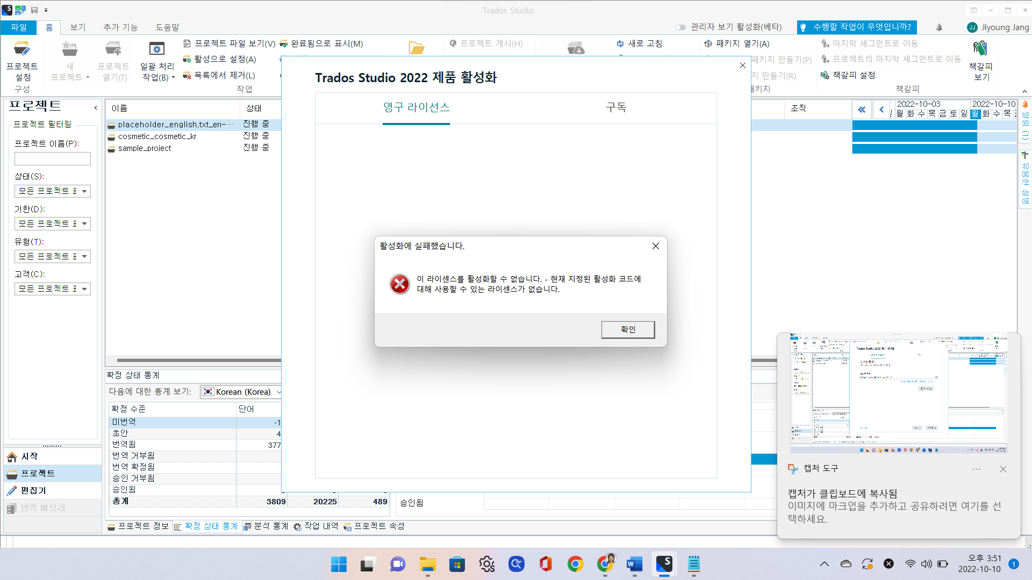
Task: Open Windows Settings from the taskbar
Action: [x=486, y=564]
